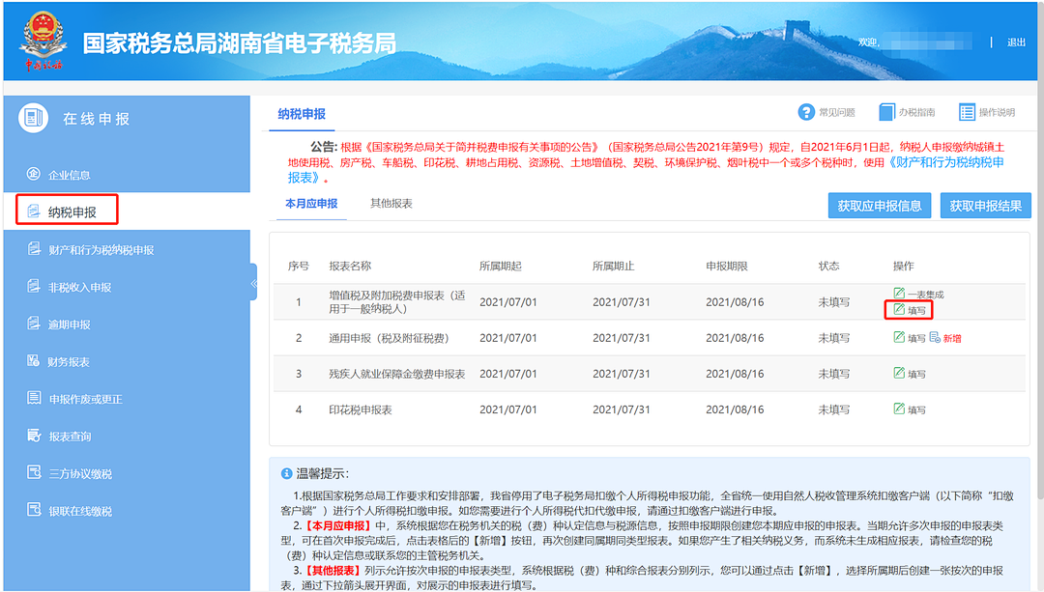
Task: Click the 纳税申报 sidebar document icon
Action: [33, 211]
